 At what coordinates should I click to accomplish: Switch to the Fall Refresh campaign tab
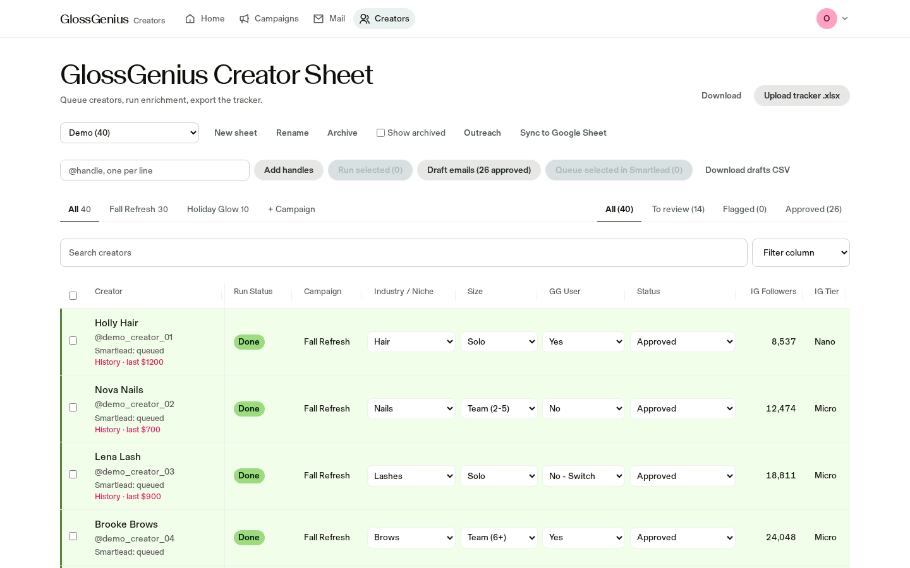click(x=138, y=209)
